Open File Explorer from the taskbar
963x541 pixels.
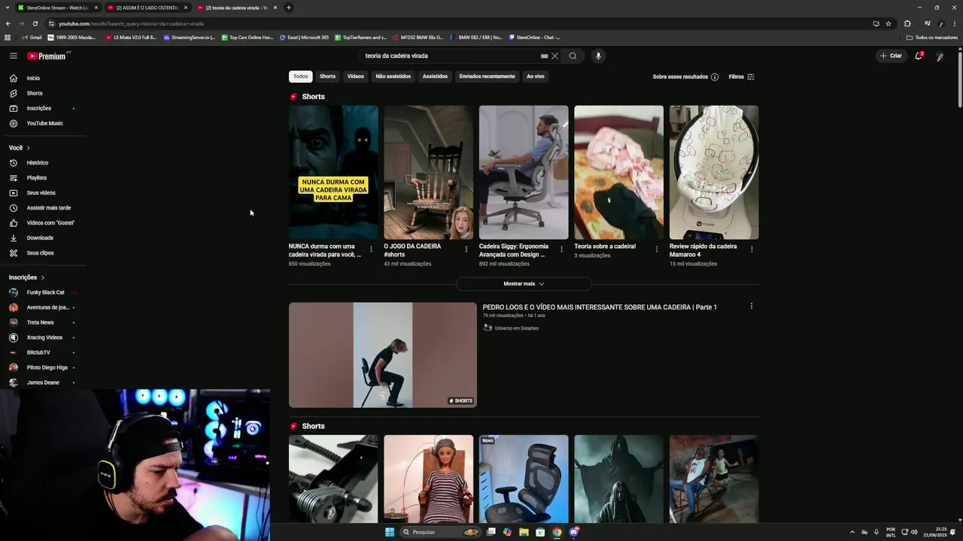[524, 532]
